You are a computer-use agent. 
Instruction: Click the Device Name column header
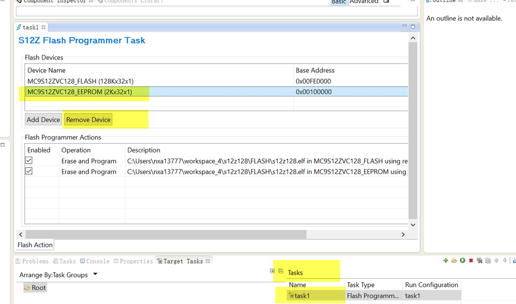point(46,70)
